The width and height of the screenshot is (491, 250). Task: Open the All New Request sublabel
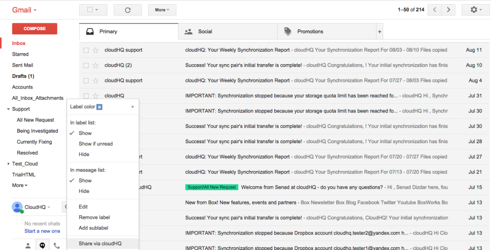tap(35, 120)
